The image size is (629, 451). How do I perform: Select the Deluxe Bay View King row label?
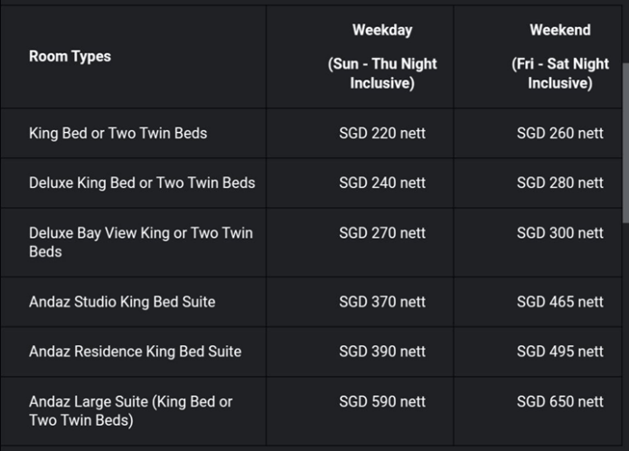pos(141,242)
